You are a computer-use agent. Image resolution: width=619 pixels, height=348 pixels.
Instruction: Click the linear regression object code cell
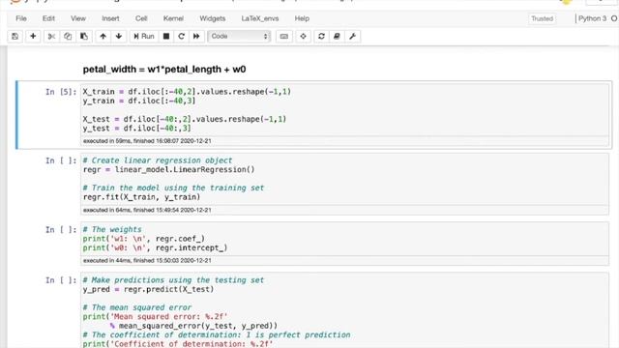click(345, 179)
